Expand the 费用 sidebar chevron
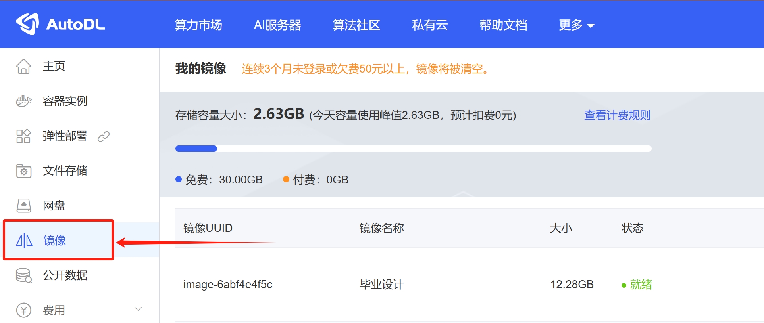The image size is (764, 323). (x=138, y=309)
